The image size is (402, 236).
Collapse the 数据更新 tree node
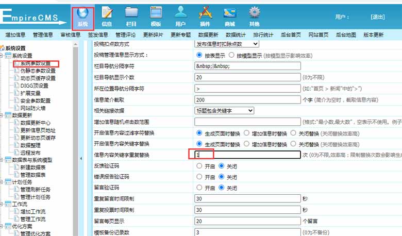point(2,115)
